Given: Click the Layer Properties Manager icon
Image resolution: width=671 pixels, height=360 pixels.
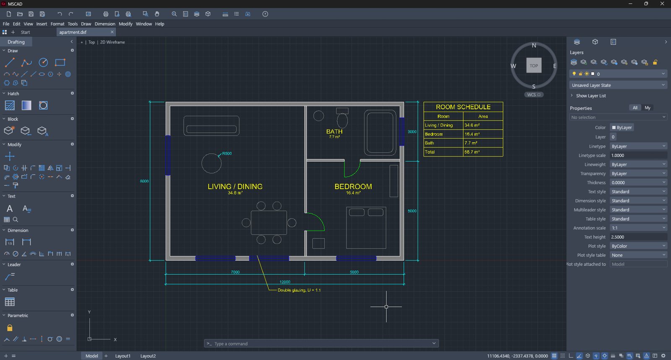Looking at the screenshot, I should tap(574, 62).
